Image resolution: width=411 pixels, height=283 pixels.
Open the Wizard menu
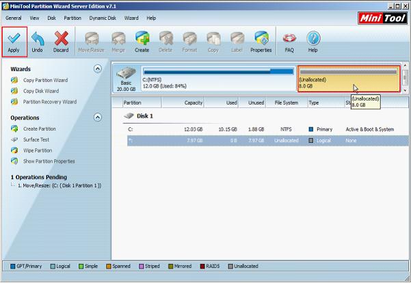[x=131, y=18]
